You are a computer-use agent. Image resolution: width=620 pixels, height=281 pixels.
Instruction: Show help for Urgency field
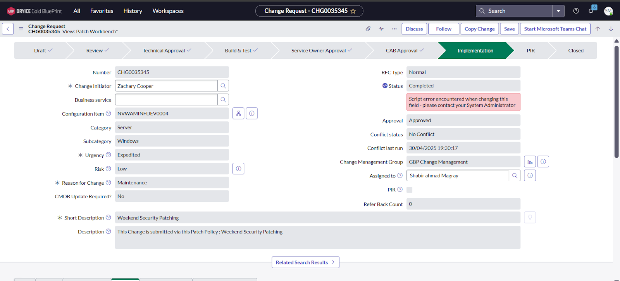click(108, 155)
